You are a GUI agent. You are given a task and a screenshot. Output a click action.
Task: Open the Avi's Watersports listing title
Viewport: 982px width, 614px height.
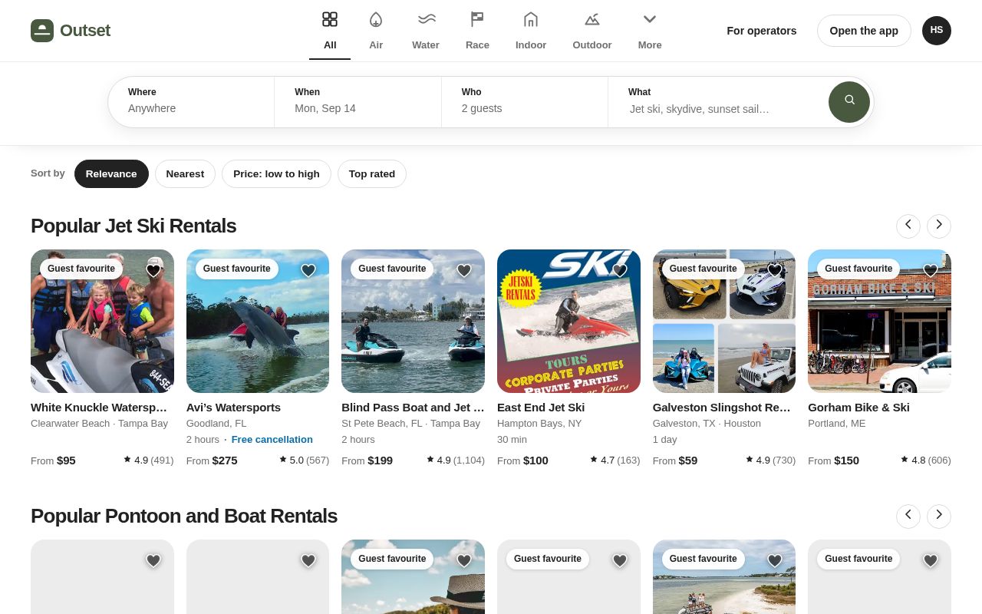coord(233,408)
